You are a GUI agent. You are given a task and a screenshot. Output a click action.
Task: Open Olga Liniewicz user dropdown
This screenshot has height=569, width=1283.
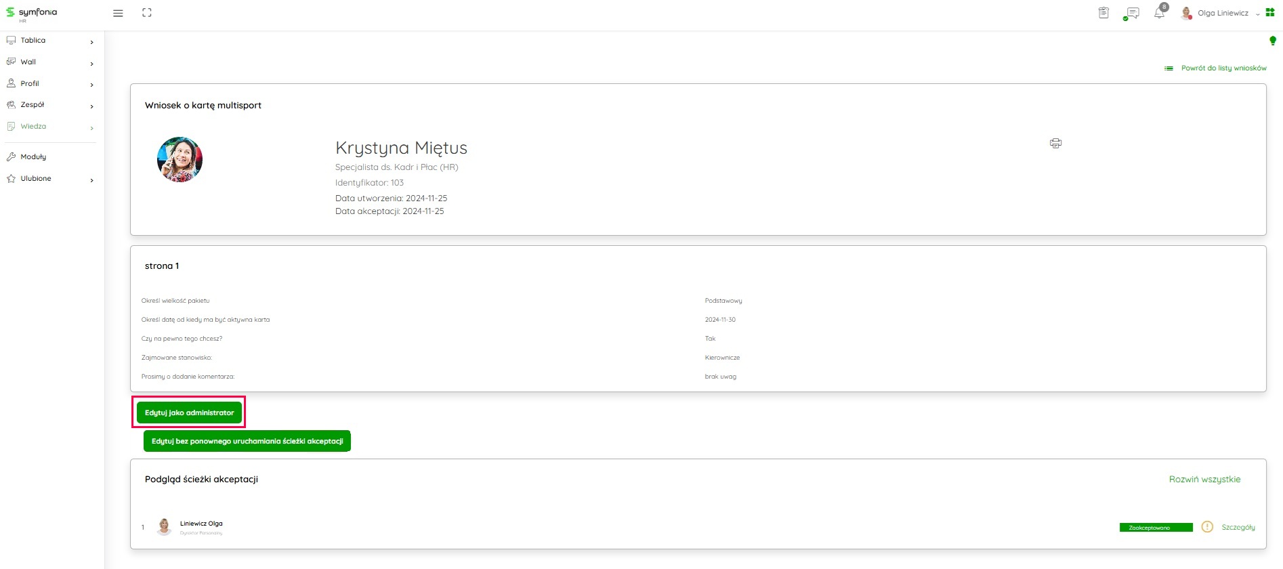click(1222, 13)
